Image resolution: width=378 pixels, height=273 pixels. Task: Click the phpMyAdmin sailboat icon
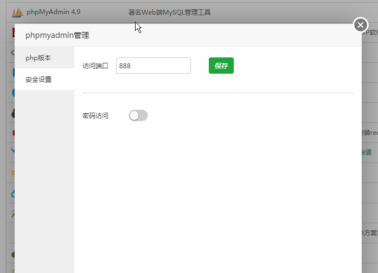click(x=17, y=12)
